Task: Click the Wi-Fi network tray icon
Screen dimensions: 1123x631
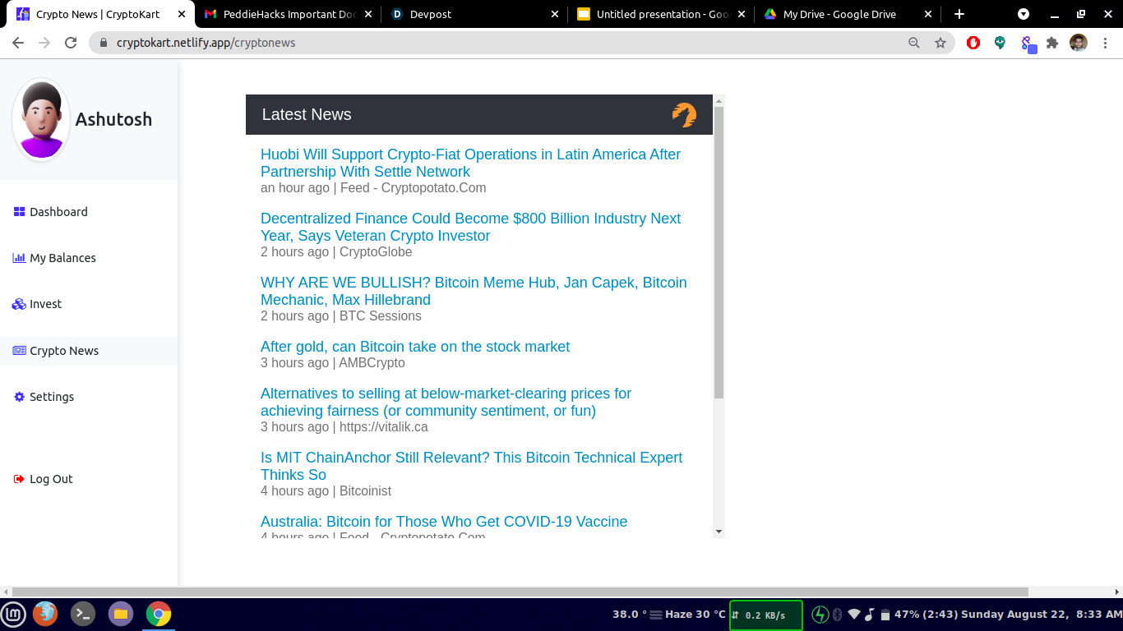Action: pyautogui.click(x=854, y=615)
